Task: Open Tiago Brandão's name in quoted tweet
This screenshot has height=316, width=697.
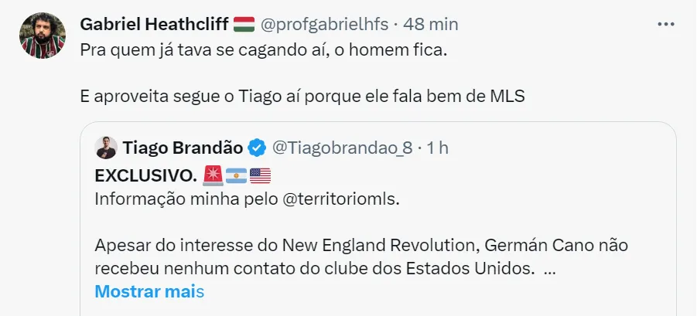Action: pos(183,148)
